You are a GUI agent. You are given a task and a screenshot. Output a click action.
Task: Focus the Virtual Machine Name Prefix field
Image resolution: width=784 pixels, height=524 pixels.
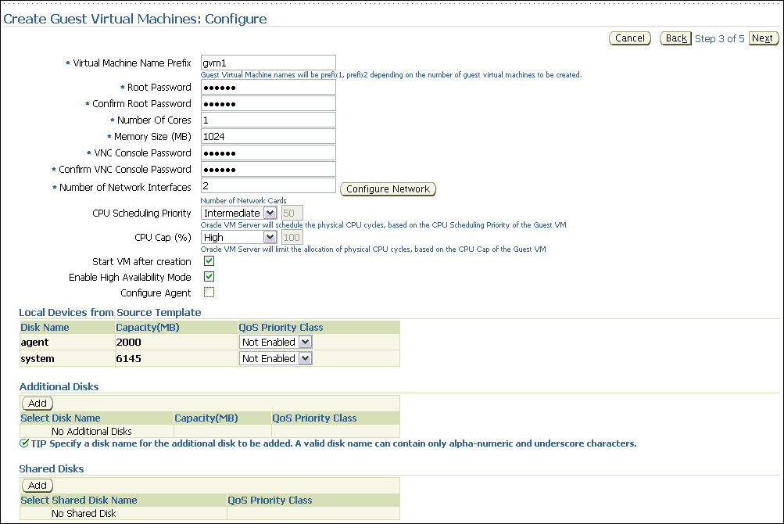268,63
